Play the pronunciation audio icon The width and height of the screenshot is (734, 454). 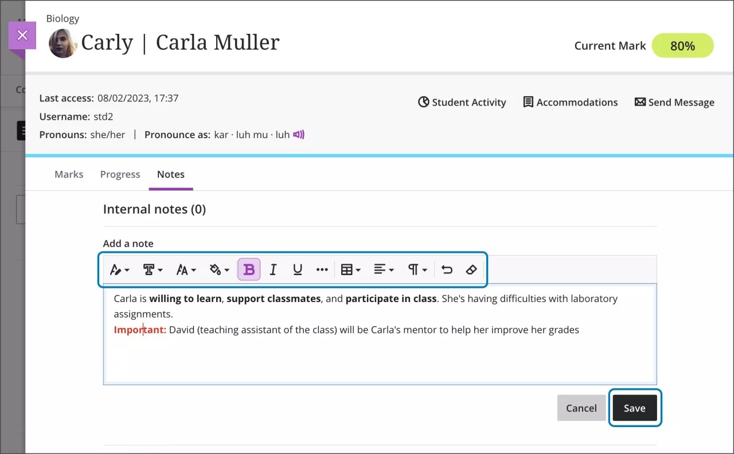[x=298, y=134]
